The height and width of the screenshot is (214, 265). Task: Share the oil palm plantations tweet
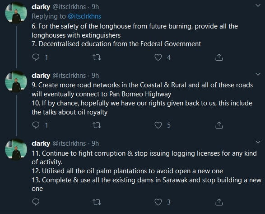click(x=219, y=202)
